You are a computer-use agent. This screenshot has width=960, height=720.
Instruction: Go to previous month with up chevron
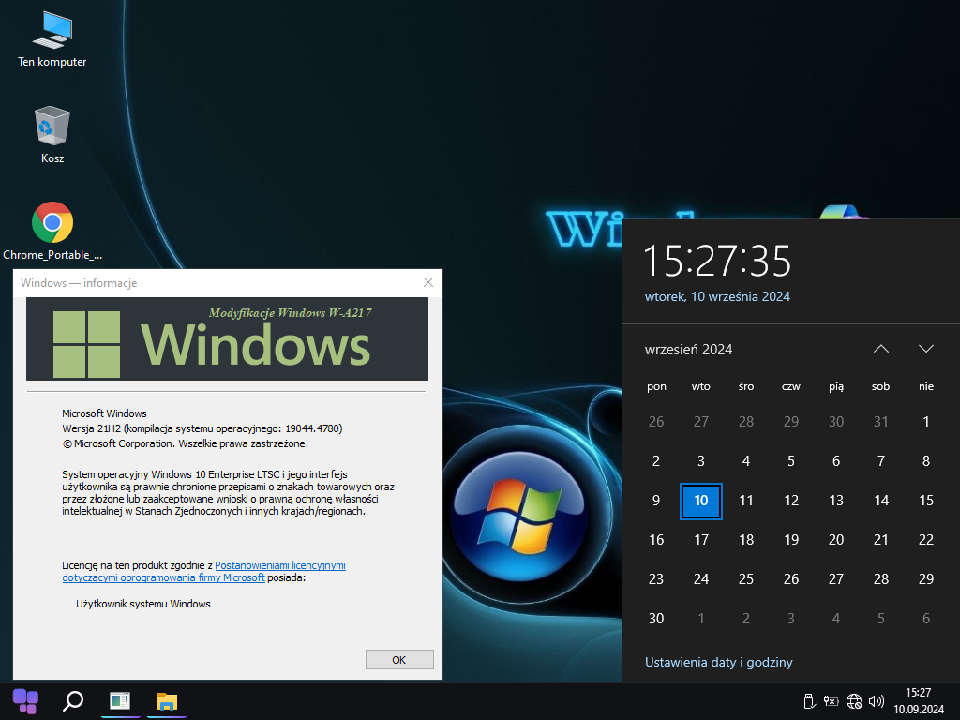tap(880, 349)
